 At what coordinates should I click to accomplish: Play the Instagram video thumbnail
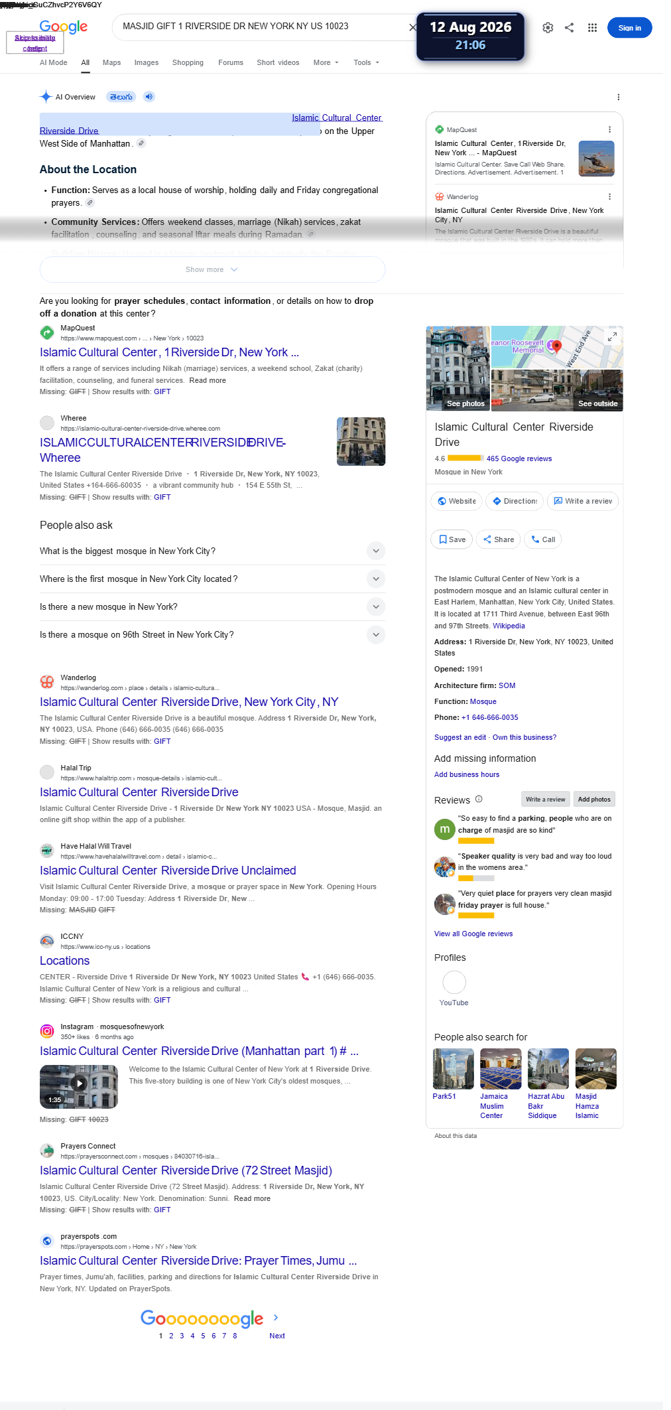click(79, 1086)
